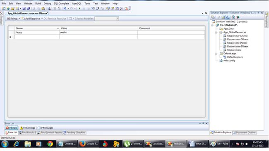Open the ApexSQL menu
The image size is (269, 151).
click(77, 3)
